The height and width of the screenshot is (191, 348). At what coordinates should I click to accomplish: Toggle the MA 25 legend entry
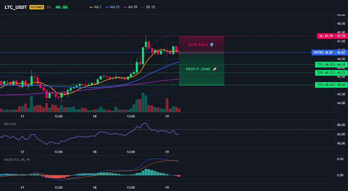click(x=113, y=7)
